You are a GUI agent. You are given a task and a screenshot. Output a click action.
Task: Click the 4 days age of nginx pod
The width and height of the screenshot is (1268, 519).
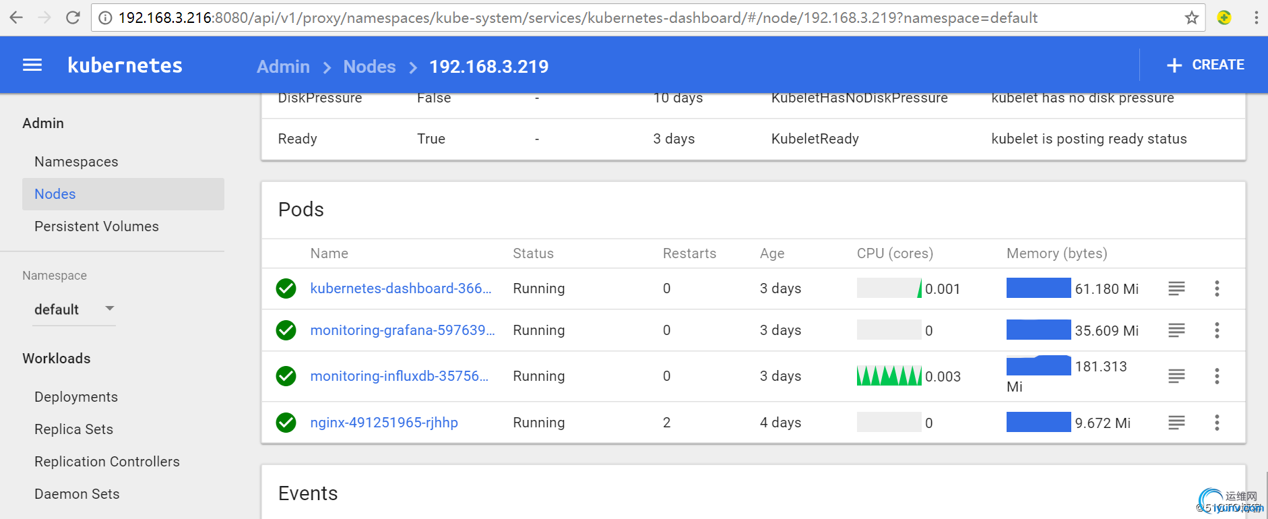pyautogui.click(x=780, y=423)
